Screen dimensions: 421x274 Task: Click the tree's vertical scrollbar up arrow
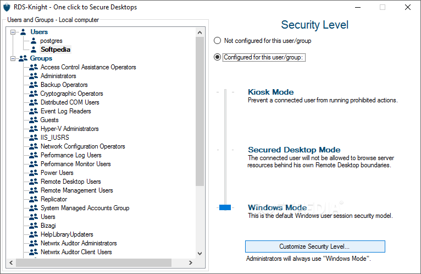pos(200,32)
